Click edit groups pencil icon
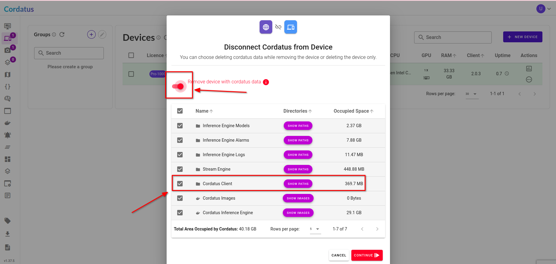 point(102,34)
